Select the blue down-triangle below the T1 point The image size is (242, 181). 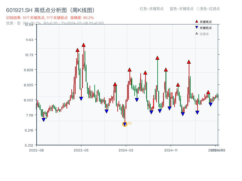[124, 124]
